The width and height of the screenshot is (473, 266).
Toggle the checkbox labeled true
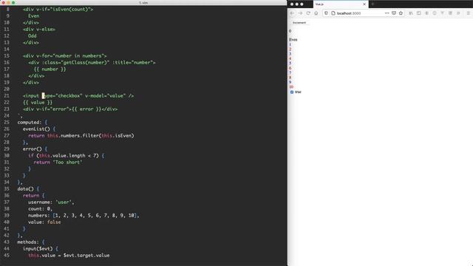292,92
